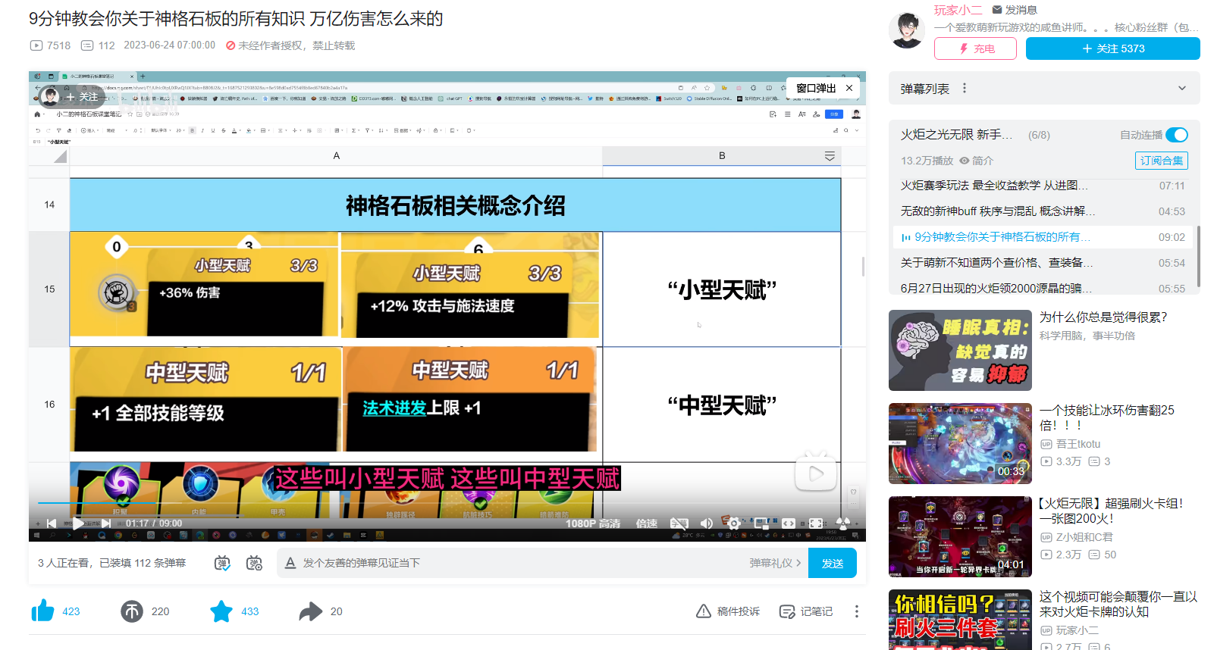
Task: Share the video with arrow icon
Action: (x=311, y=611)
